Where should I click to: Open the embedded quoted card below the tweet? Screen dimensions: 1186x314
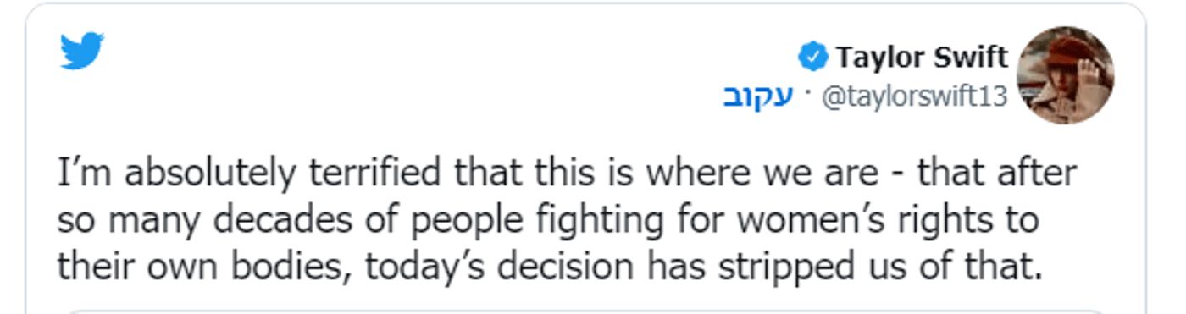tap(585, 311)
